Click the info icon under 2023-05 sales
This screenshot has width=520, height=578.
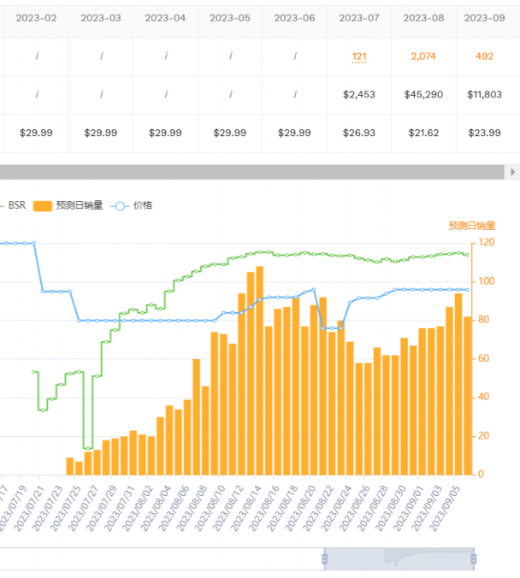point(230,56)
